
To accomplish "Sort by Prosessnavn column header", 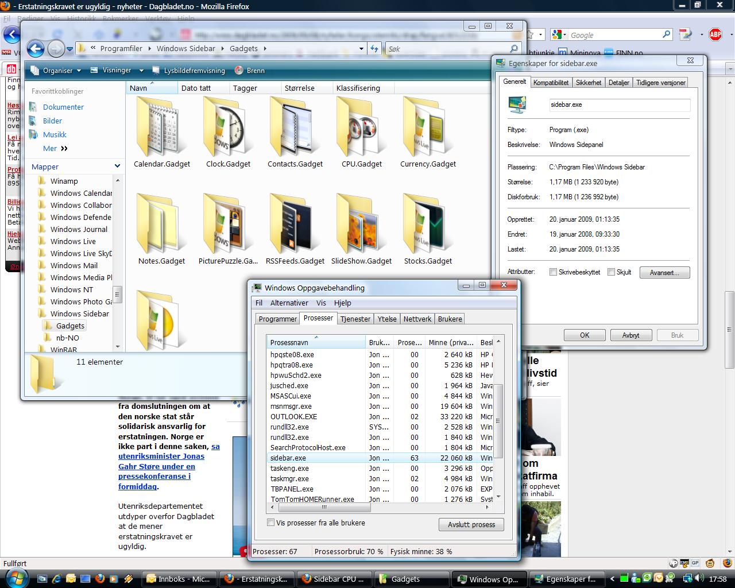I will click(x=316, y=342).
